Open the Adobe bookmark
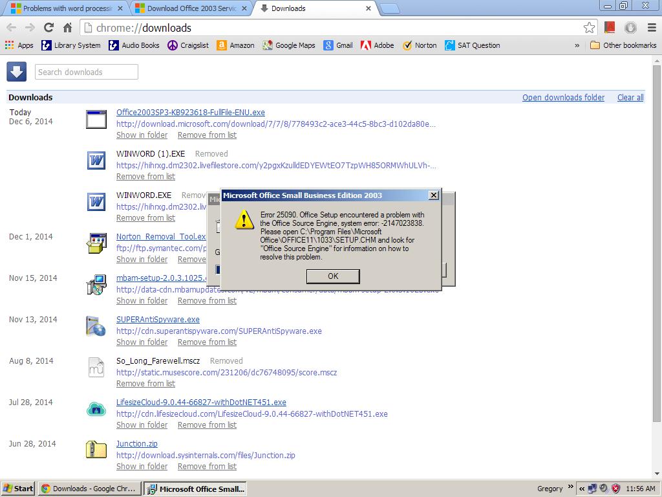662x497 pixels. click(x=378, y=45)
